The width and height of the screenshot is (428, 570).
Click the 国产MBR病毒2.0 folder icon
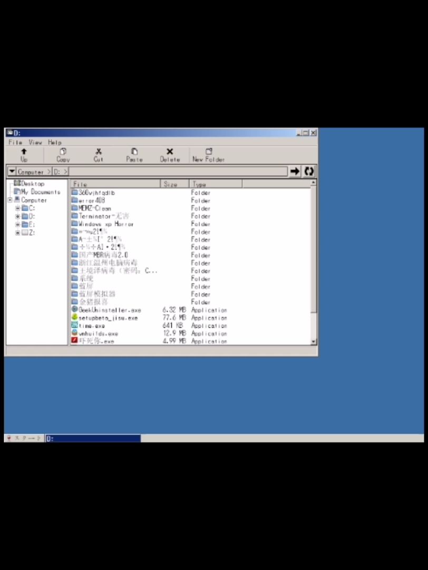tap(74, 255)
